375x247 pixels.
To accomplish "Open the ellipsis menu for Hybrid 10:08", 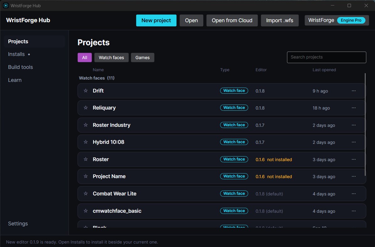I will point(353,142).
